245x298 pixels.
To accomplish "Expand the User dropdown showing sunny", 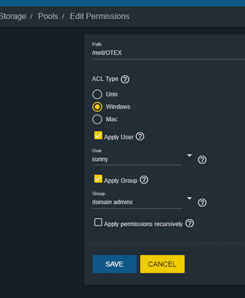I will pos(142,159).
